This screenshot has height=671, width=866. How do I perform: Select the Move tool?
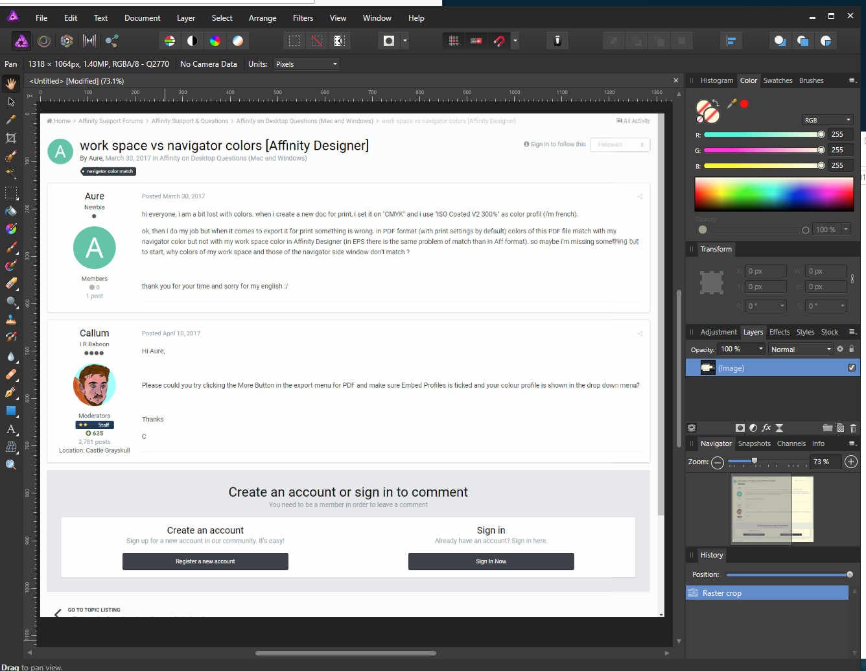pyautogui.click(x=11, y=102)
